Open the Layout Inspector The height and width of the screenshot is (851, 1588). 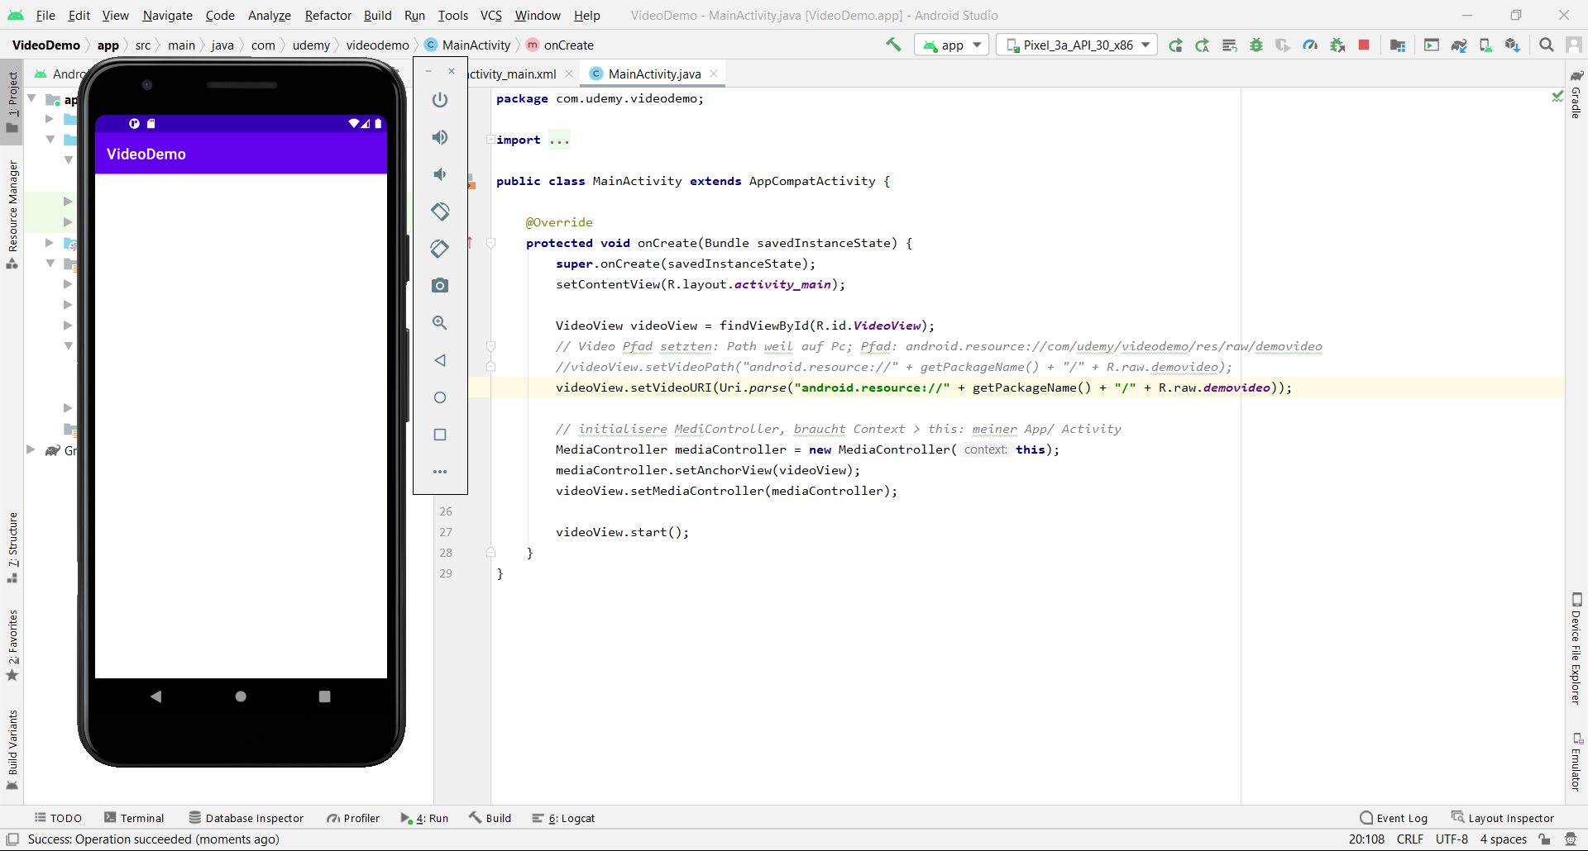[1503, 818]
